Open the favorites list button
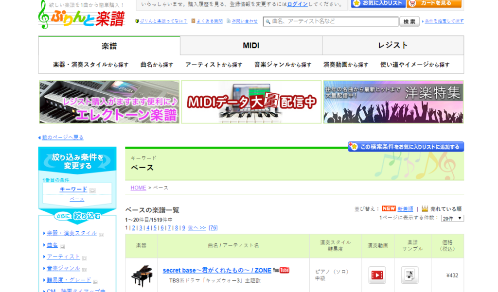The height and width of the screenshot is (292, 498). click(377, 3)
